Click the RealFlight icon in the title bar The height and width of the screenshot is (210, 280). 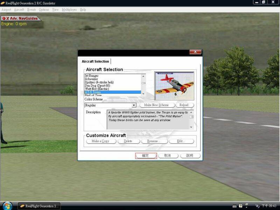tap(3, 3)
